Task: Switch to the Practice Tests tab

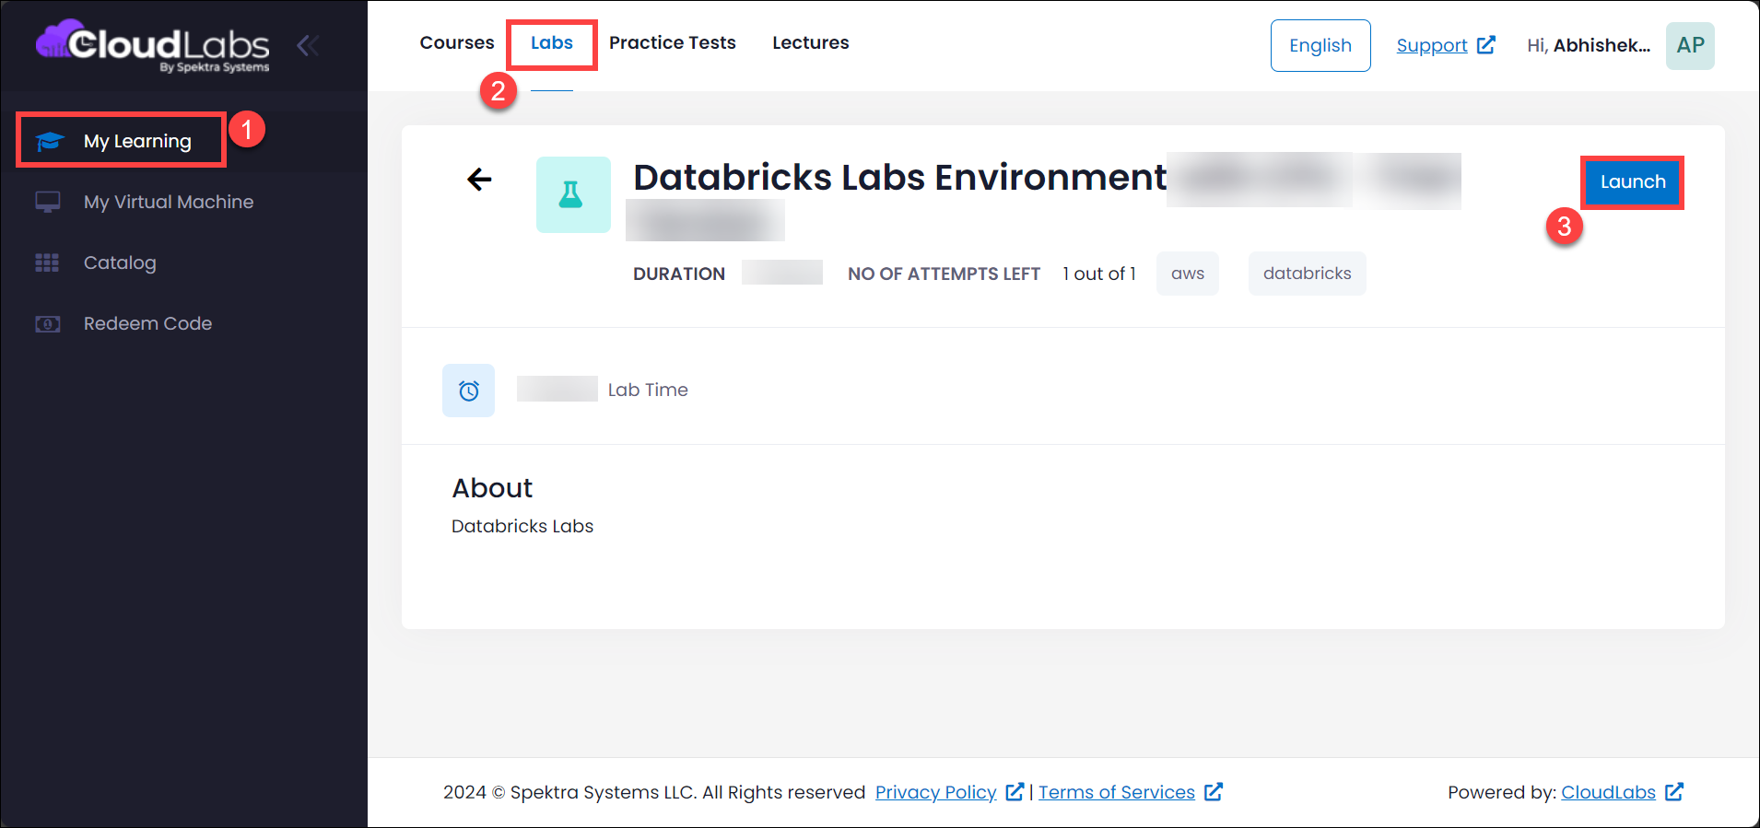Action: (x=673, y=42)
